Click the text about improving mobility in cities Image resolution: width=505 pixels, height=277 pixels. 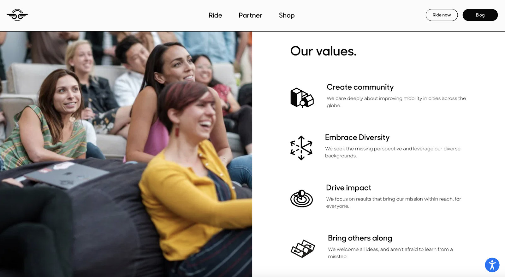[x=396, y=102]
